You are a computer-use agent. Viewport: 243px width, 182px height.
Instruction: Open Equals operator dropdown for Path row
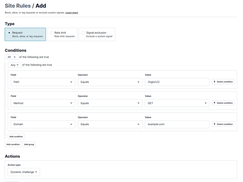click(x=110, y=82)
